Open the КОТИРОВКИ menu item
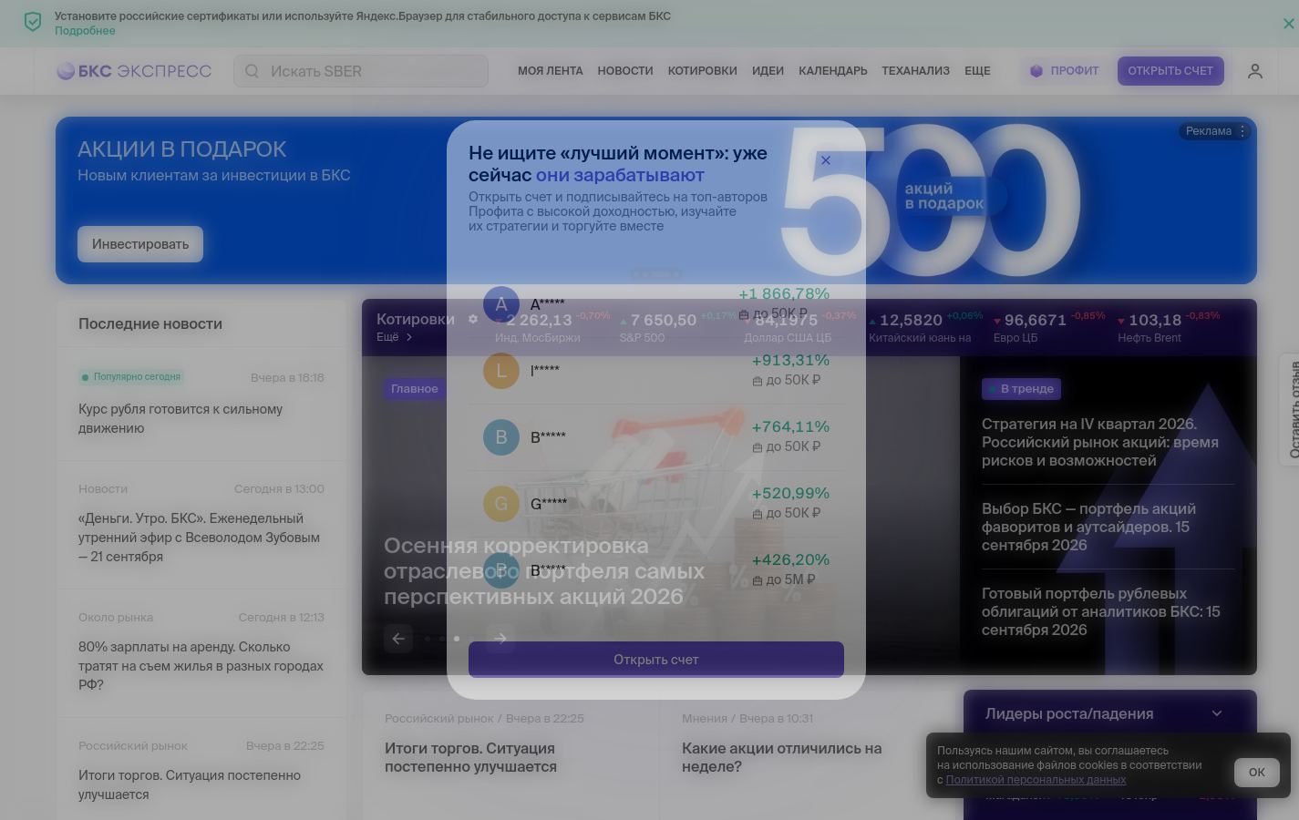 tap(702, 71)
